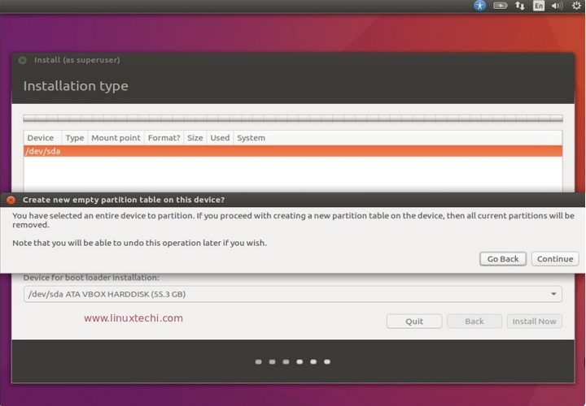Click the Device column header
The image size is (586, 406).
(x=41, y=138)
